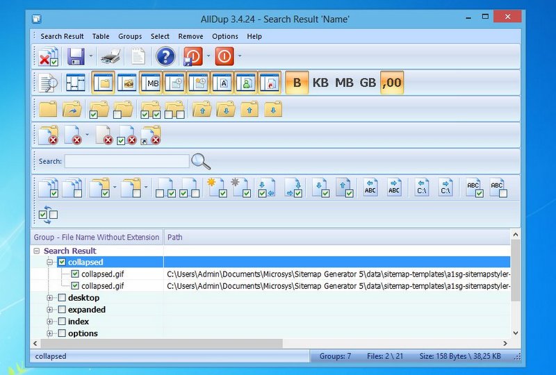Uncheck the first collapsed.gif file checkbox
This screenshot has height=375, width=556.
tap(75, 274)
